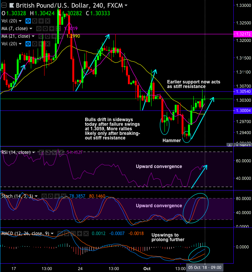This screenshot has width=252, height=272.
Task: Click the 'Oct' date on time axis
Action: 147,269
